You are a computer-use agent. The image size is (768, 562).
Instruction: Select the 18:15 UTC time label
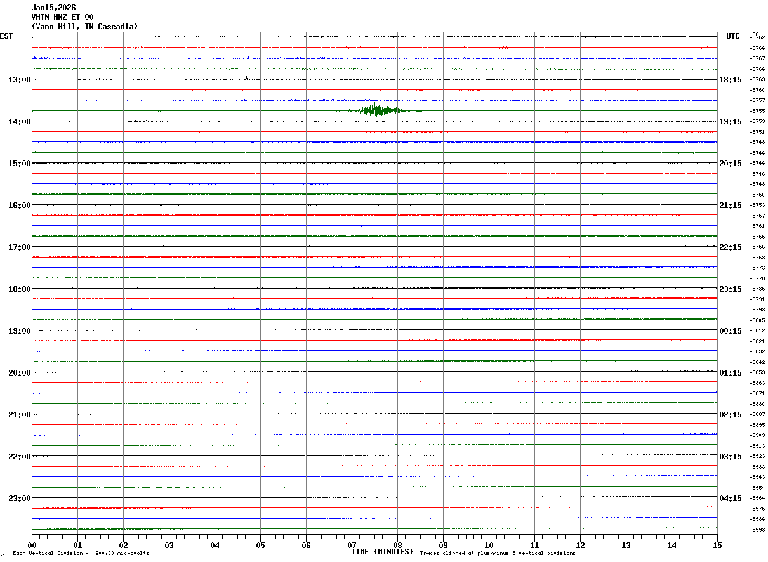(730, 80)
